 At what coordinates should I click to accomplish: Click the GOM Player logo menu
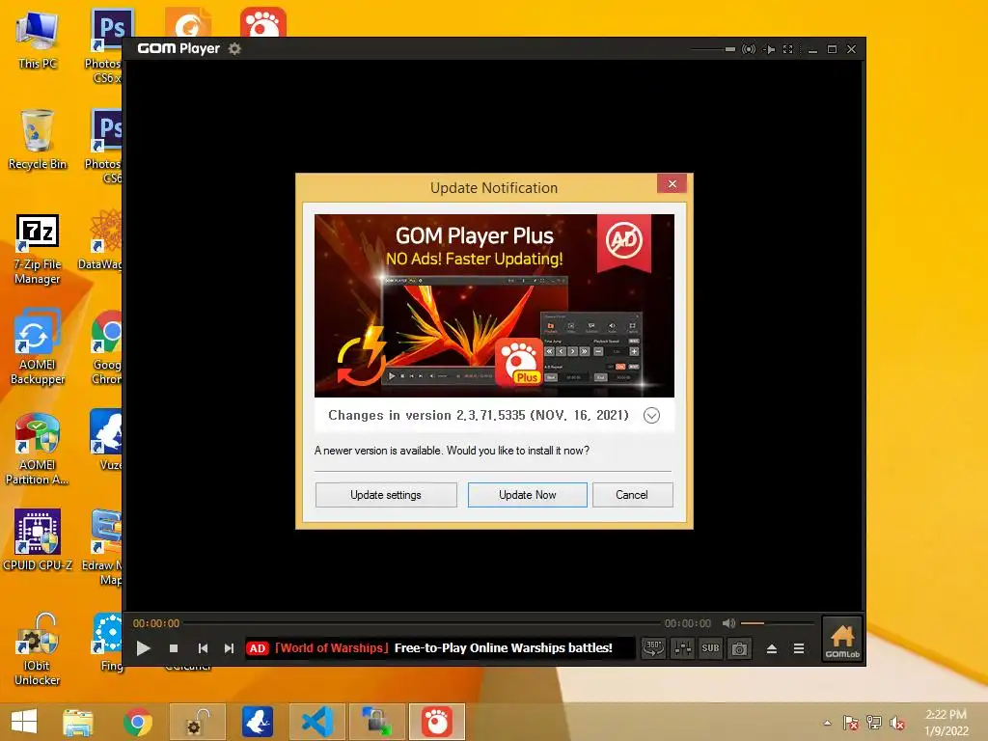click(x=178, y=48)
